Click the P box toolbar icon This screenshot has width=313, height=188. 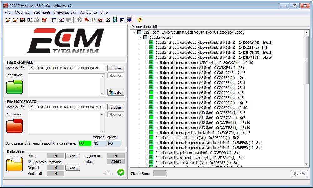pyautogui.click(x=122, y=20)
